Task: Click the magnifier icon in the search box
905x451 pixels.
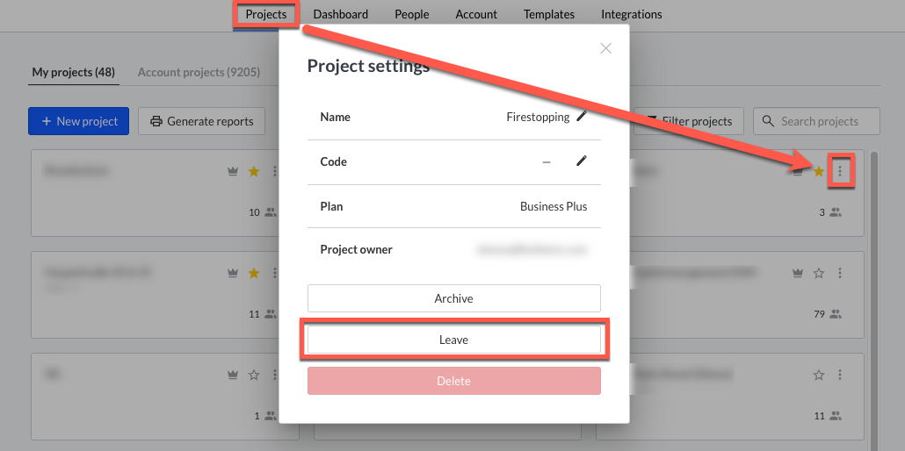Action: pos(769,121)
